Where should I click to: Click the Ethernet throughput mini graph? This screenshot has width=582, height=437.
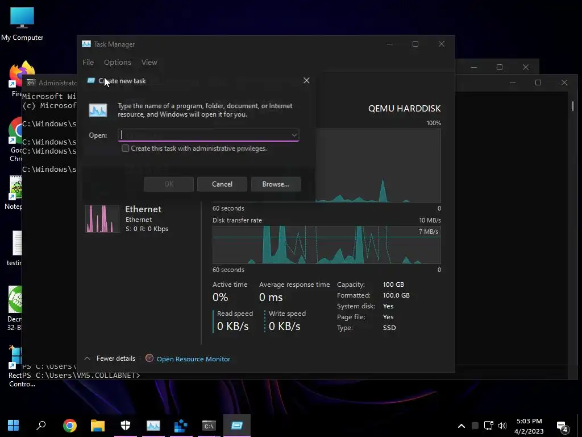click(x=102, y=219)
